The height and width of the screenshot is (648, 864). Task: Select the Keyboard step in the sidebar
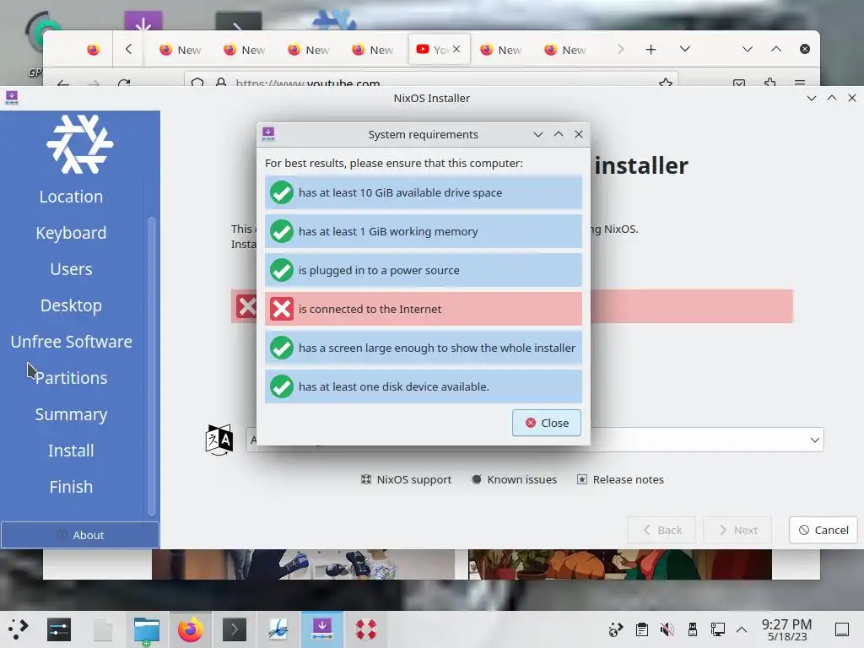(x=71, y=233)
